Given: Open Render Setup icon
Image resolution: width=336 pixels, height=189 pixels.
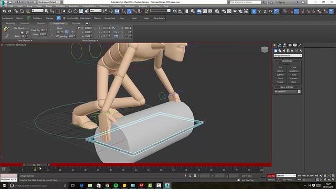Looking at the screenshot, I should click(224, 11).
